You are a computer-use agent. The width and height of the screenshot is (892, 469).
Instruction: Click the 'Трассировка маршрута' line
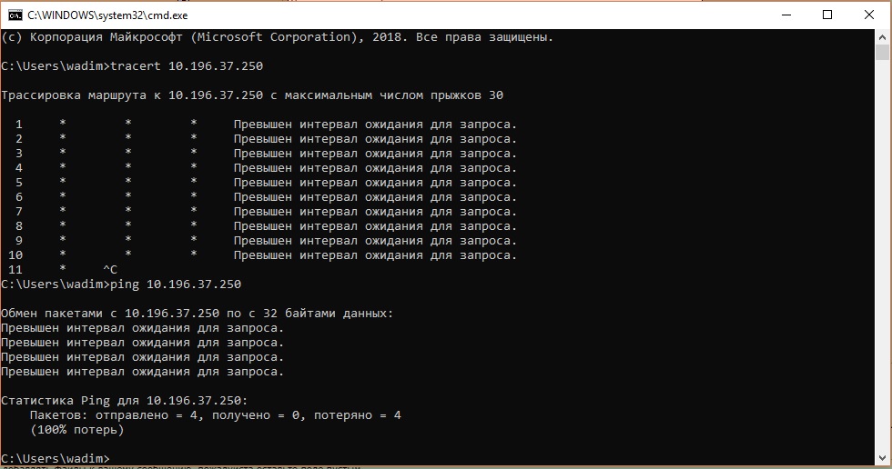[252, 95]
